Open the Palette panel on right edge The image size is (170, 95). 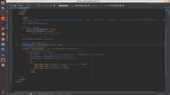coord(169,13)
